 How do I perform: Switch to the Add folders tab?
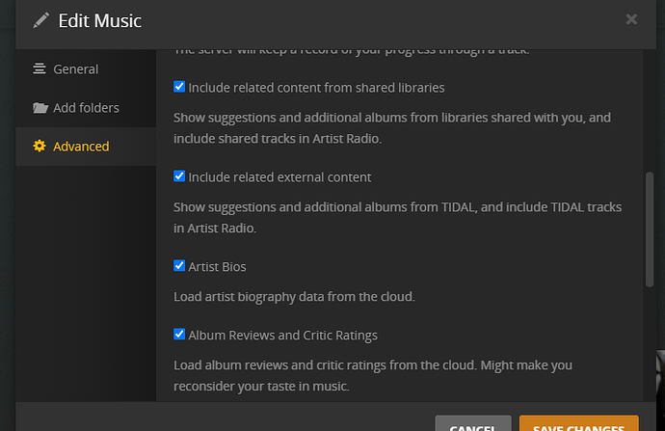pos(86,108)
